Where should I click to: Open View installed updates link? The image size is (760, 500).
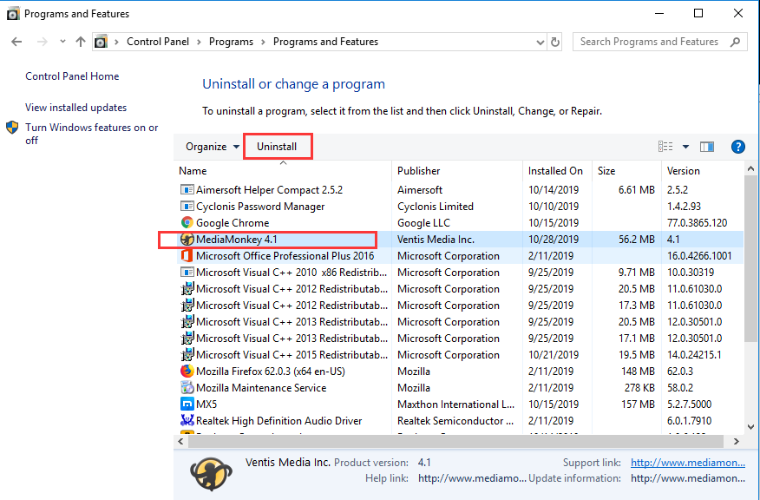tap(76, 108)
